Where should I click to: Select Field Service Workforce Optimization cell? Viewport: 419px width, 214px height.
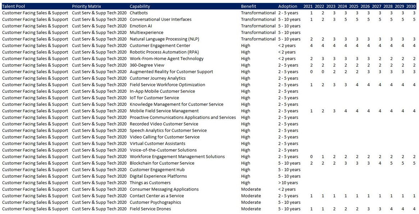(168, 85)
